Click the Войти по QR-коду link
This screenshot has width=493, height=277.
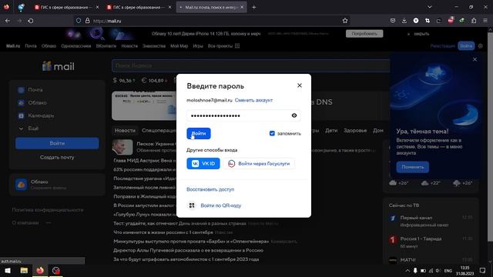(221, 205)
